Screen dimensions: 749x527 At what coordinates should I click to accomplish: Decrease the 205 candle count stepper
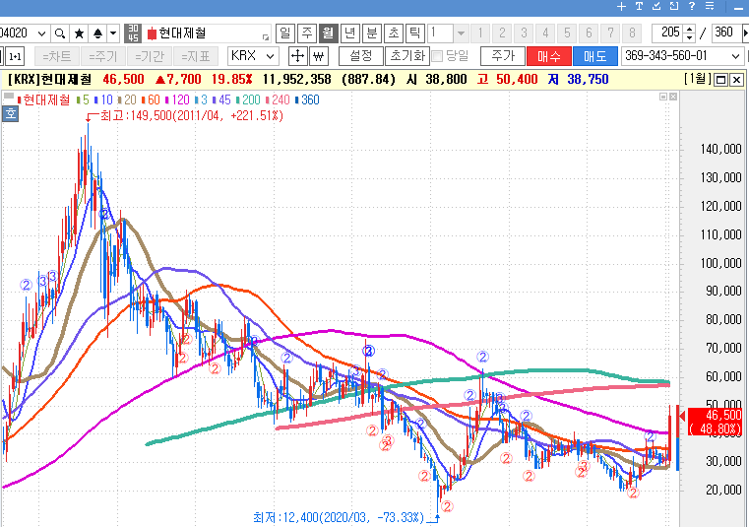(689, 37)
